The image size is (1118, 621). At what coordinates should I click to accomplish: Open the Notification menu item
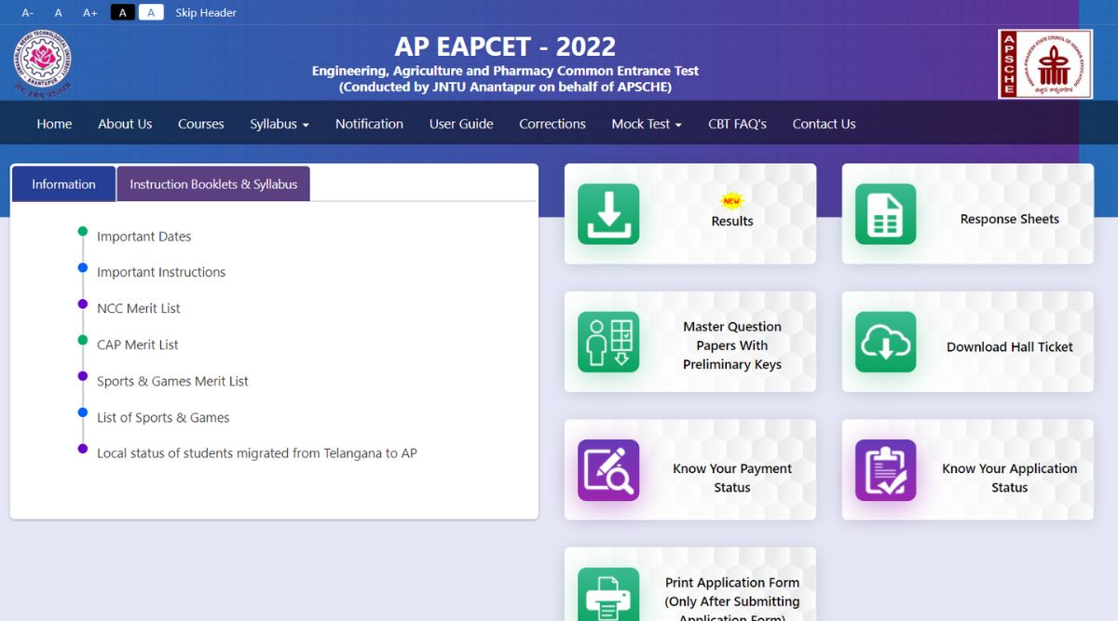tap(369, 124)
